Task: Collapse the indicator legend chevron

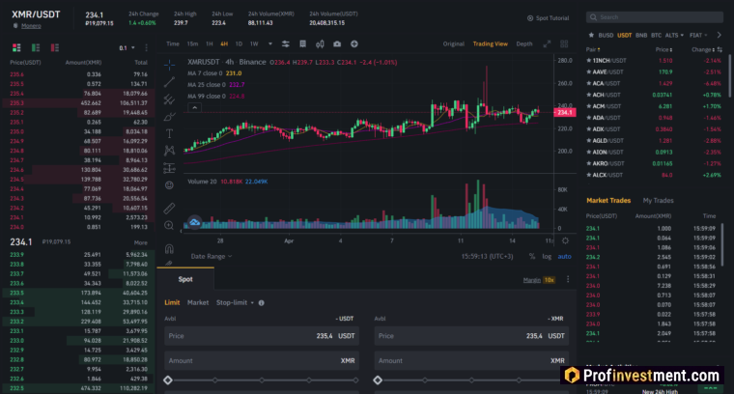Action: coord(195,107)
